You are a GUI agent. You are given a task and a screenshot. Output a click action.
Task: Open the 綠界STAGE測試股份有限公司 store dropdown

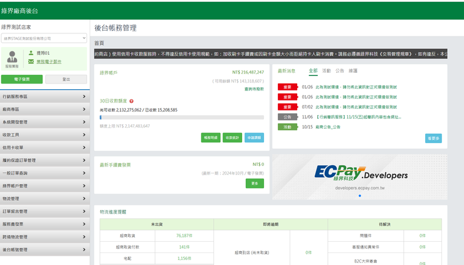tap(44, 38)
